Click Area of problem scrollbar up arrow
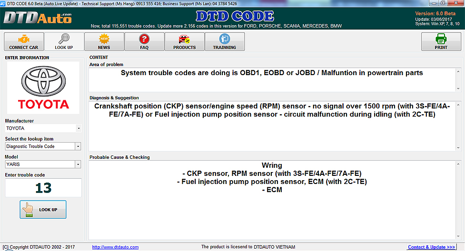Screen dimensions: 465x251 click(458, 71)
